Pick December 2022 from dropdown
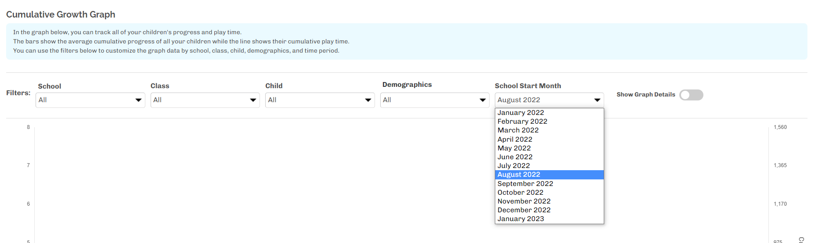The width and height of the screenshot is (818, 243). (x=524, y=210)
